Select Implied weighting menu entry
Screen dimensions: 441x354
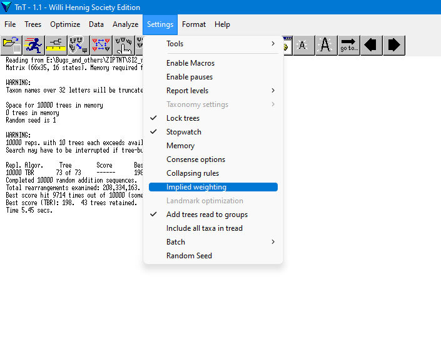(213, 187)
